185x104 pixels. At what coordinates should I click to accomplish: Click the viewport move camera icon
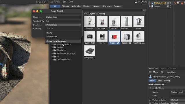click(x=37, y=2)
